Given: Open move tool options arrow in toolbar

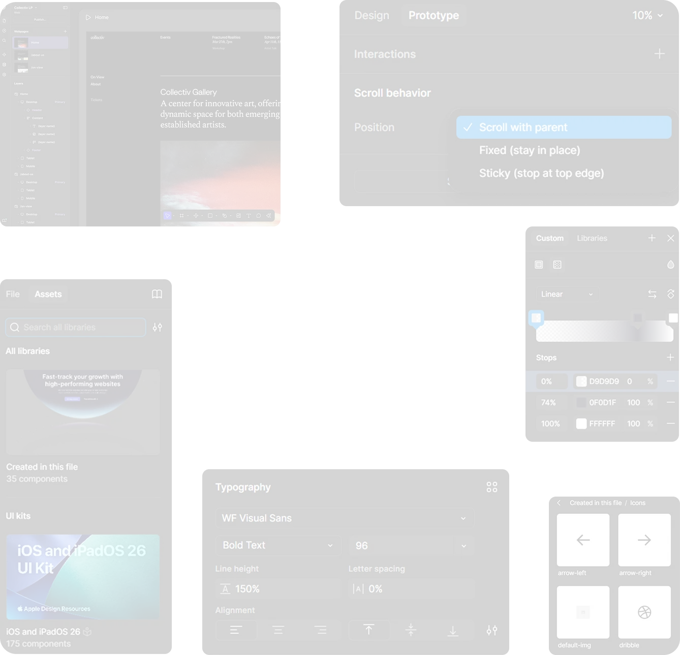Looking at the screenshot, I should [x=174, y=216].
